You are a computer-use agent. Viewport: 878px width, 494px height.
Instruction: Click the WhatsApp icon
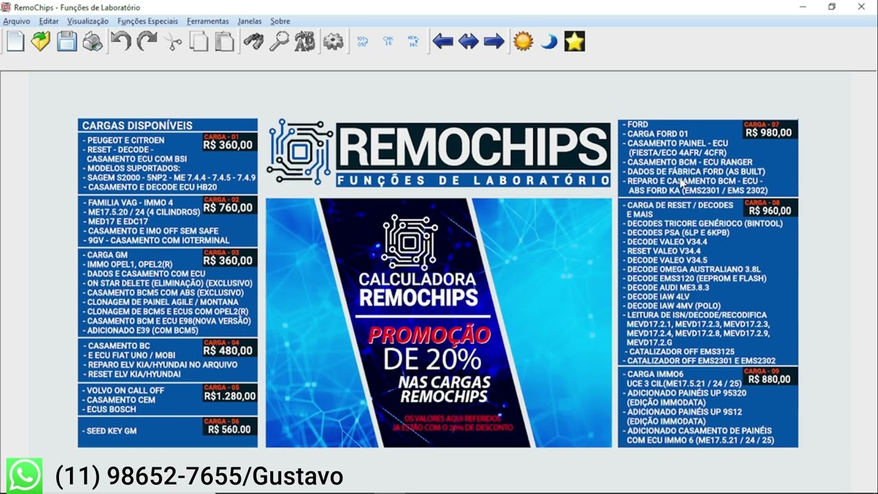click(x=25, y=475)
